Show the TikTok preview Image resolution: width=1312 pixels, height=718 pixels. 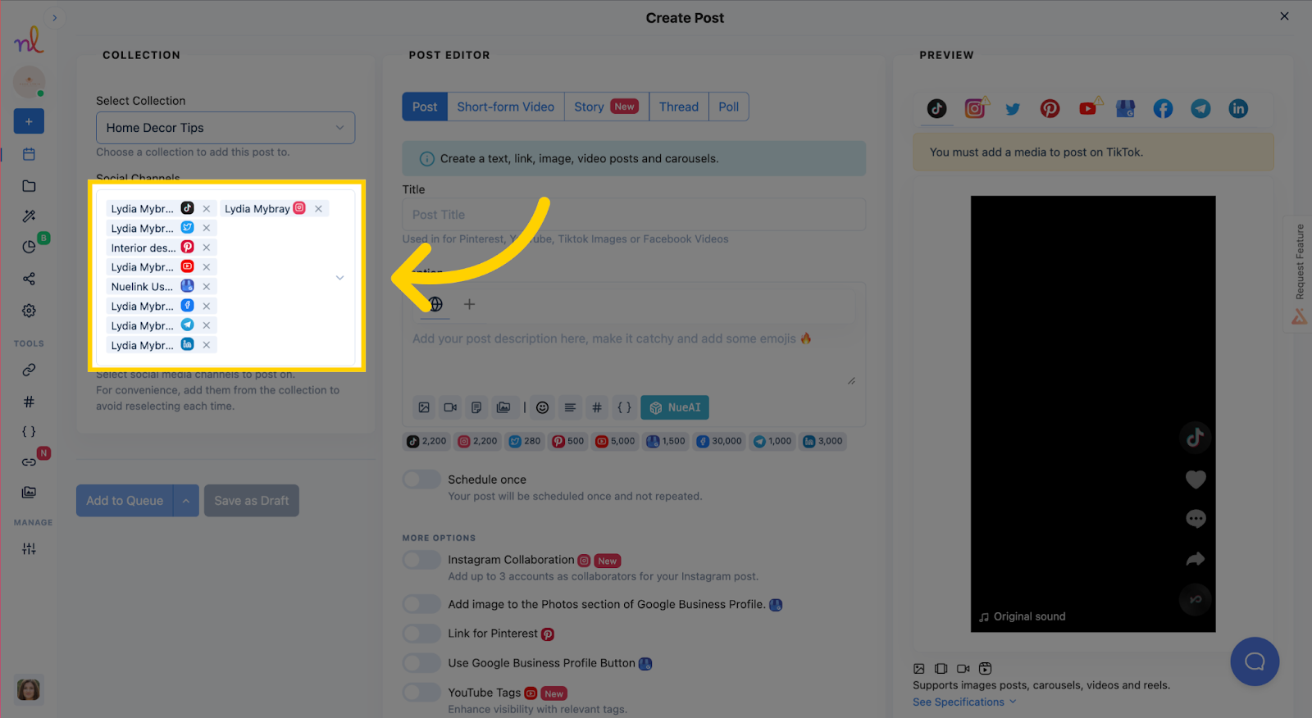936,108
